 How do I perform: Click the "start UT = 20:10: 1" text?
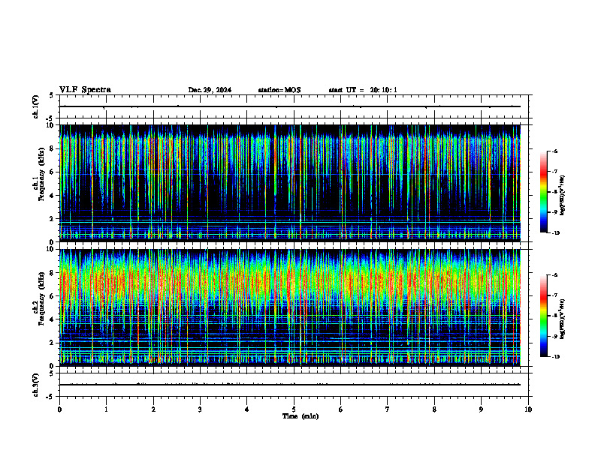(x=363, y=90)
